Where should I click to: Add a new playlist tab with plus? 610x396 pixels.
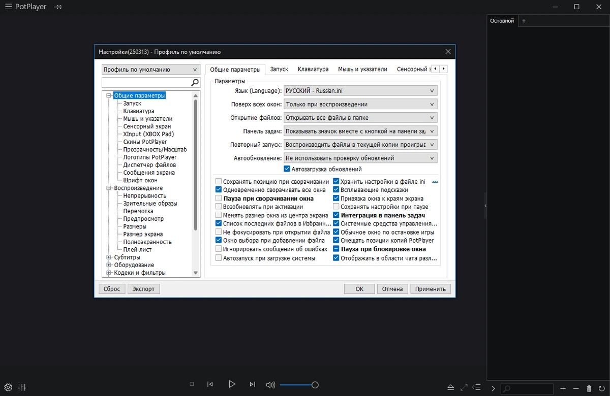click(524, 21)
